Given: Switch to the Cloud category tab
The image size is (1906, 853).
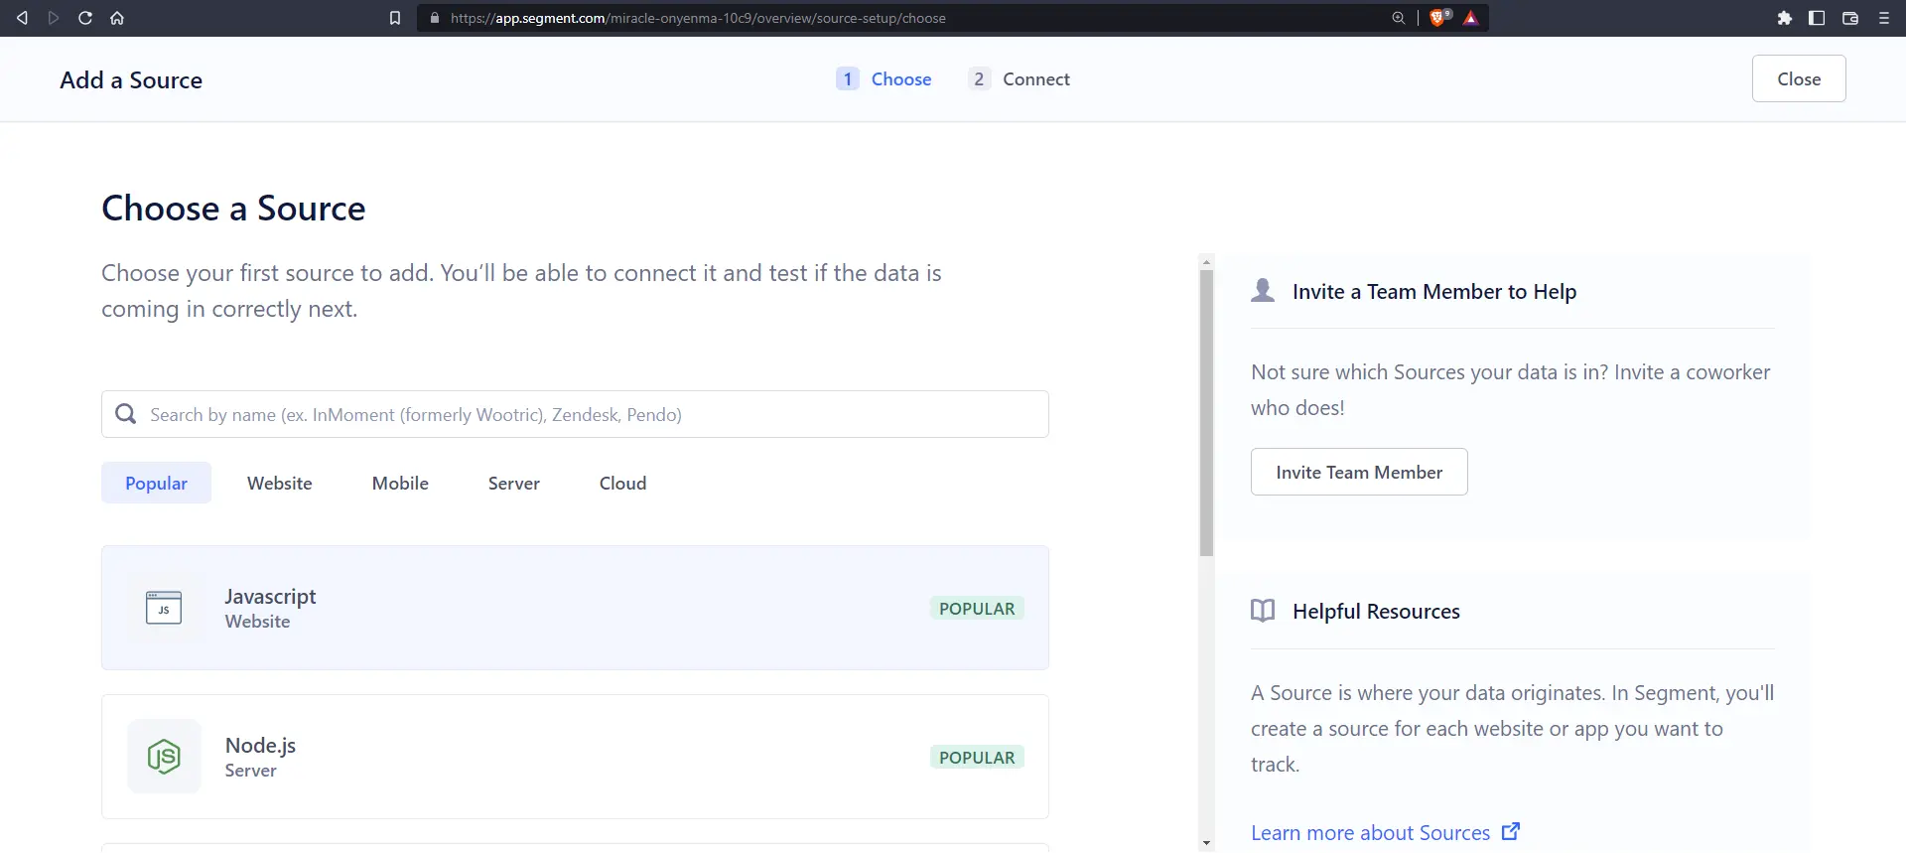Looking at the screenshot, I should click(x=623, y=483).
